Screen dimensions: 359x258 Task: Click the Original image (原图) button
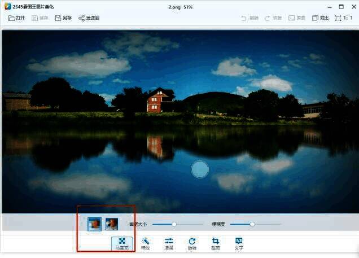tap(299, 18)
